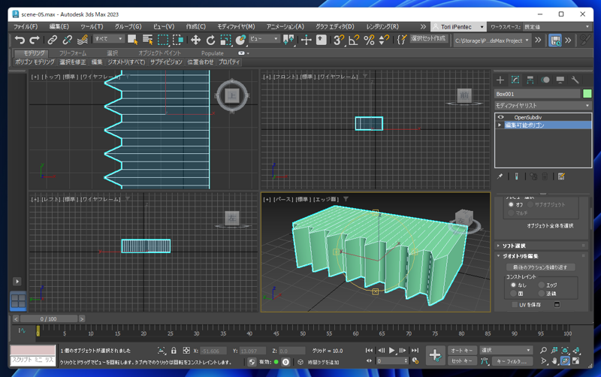The height and width of the screenshot is (377, 601).
Task: Open the モディファイヤ(M) menu
Action: (x=236, y=26)
